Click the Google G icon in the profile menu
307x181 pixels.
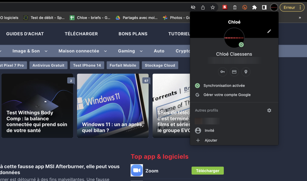[198, 95]
